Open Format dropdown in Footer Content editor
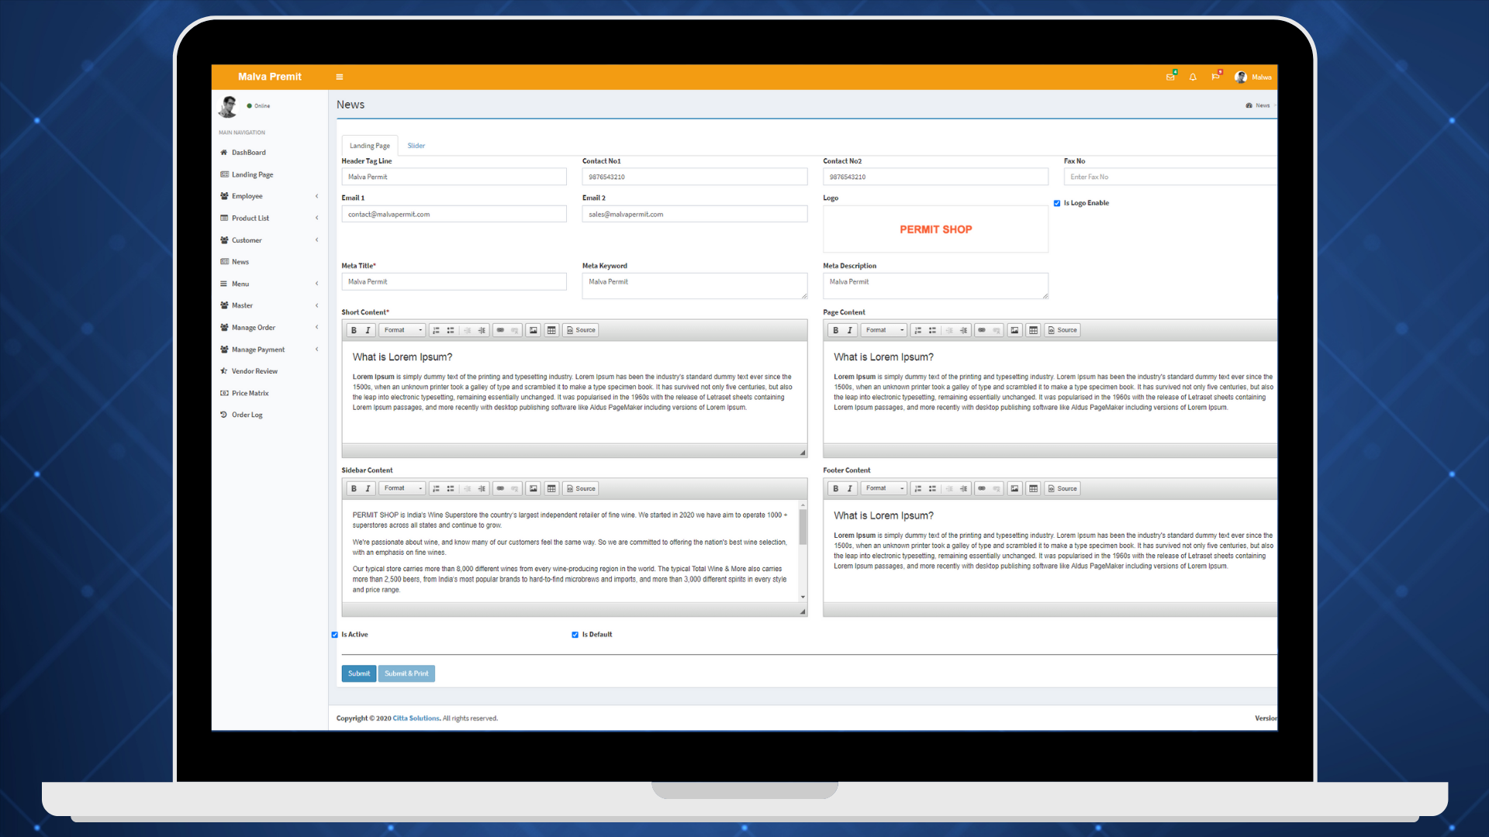 [884, 488]
